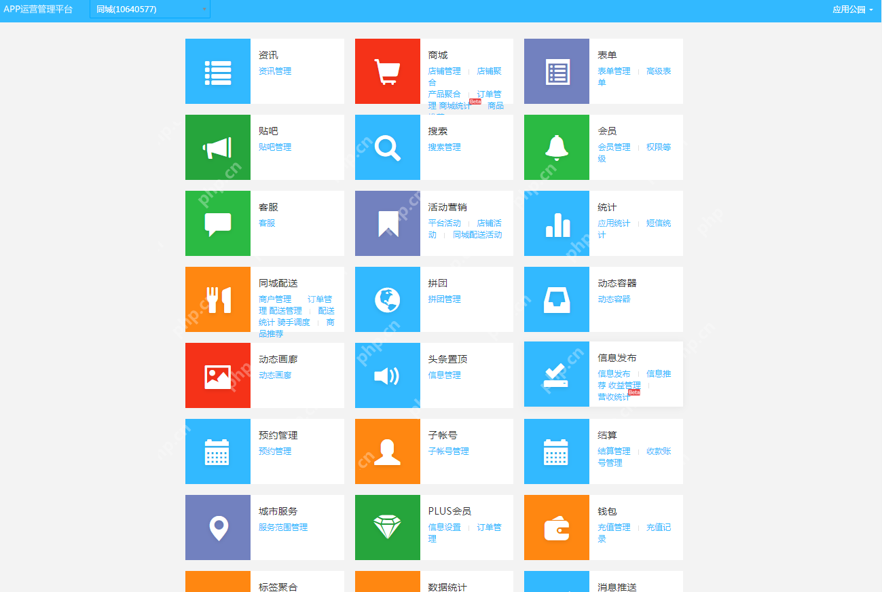The width and height of the screenshot is (882, 592).
Task: Click the 商城统计 Beta badge
Action: point(475,101)
